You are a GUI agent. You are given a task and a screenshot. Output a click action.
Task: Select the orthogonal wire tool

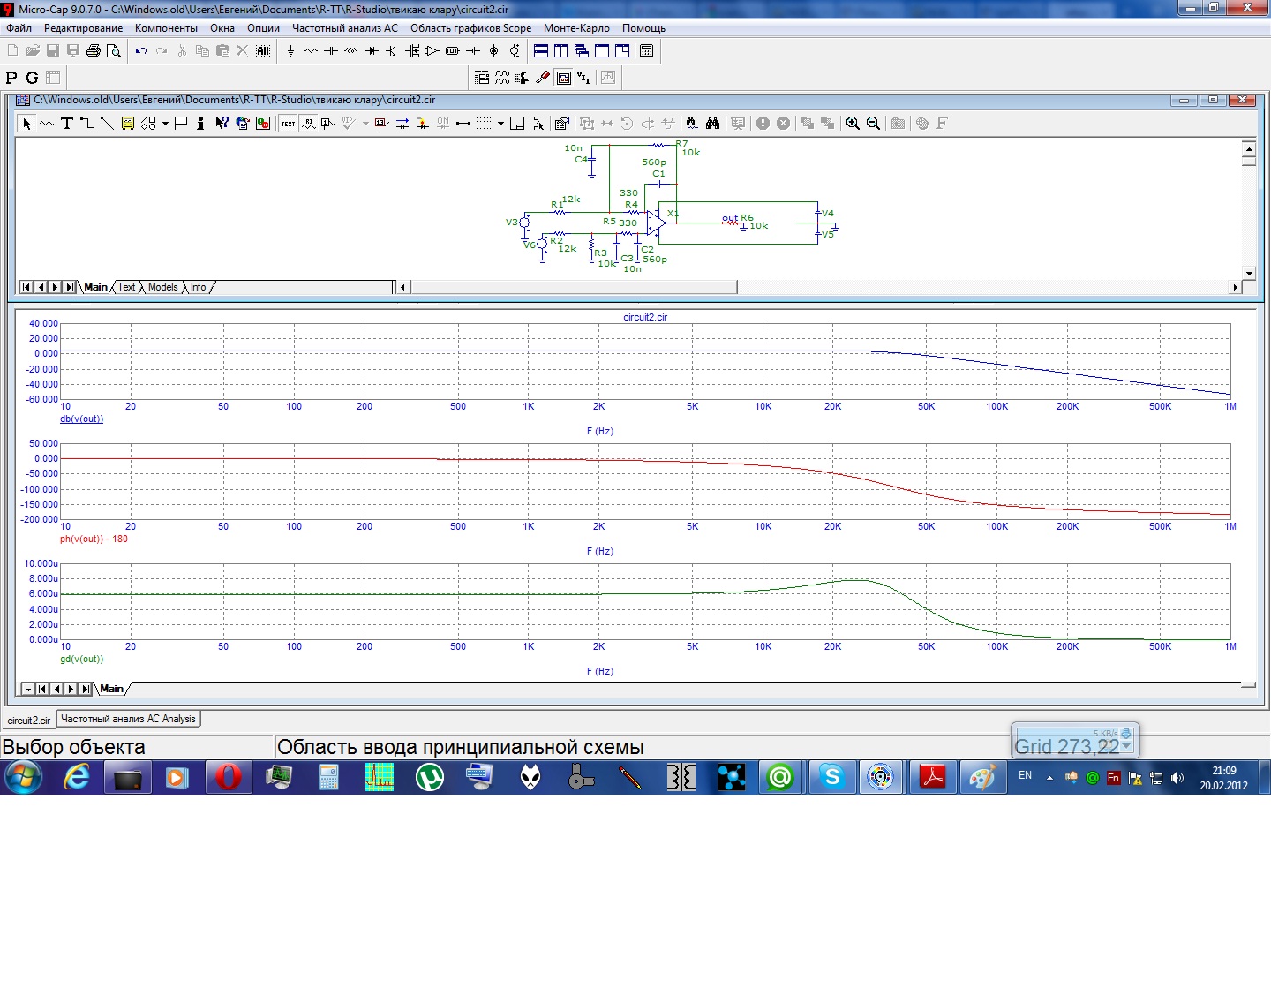[87, 124]
